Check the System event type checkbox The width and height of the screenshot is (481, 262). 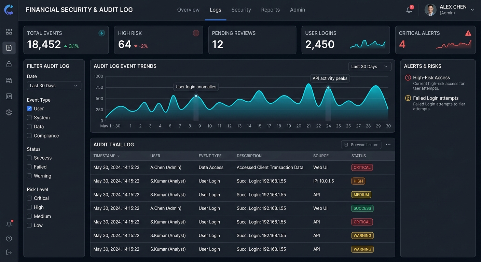point(29,118)
